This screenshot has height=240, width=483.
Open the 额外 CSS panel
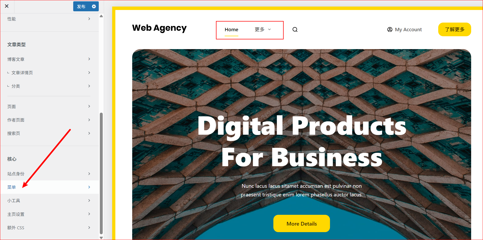tap(49, 228)
